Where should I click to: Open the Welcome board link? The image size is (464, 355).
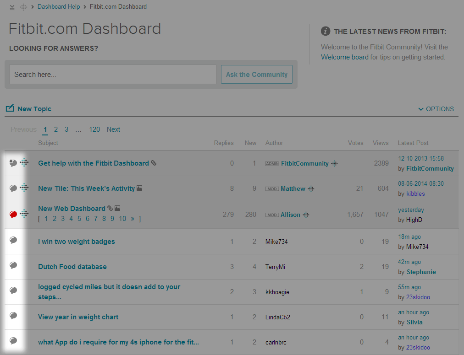click(x=345, y=57)
